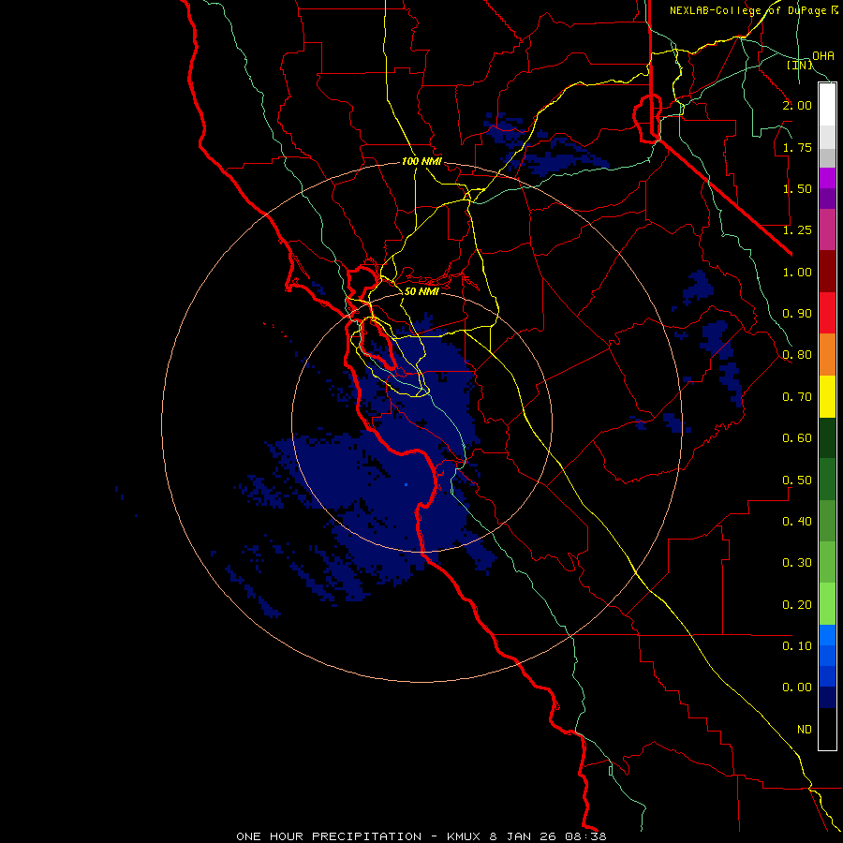This screenshot has width=843, height=843.
Task: Click the bright magenta swatch above 1.50
Action: pos(827,178)
